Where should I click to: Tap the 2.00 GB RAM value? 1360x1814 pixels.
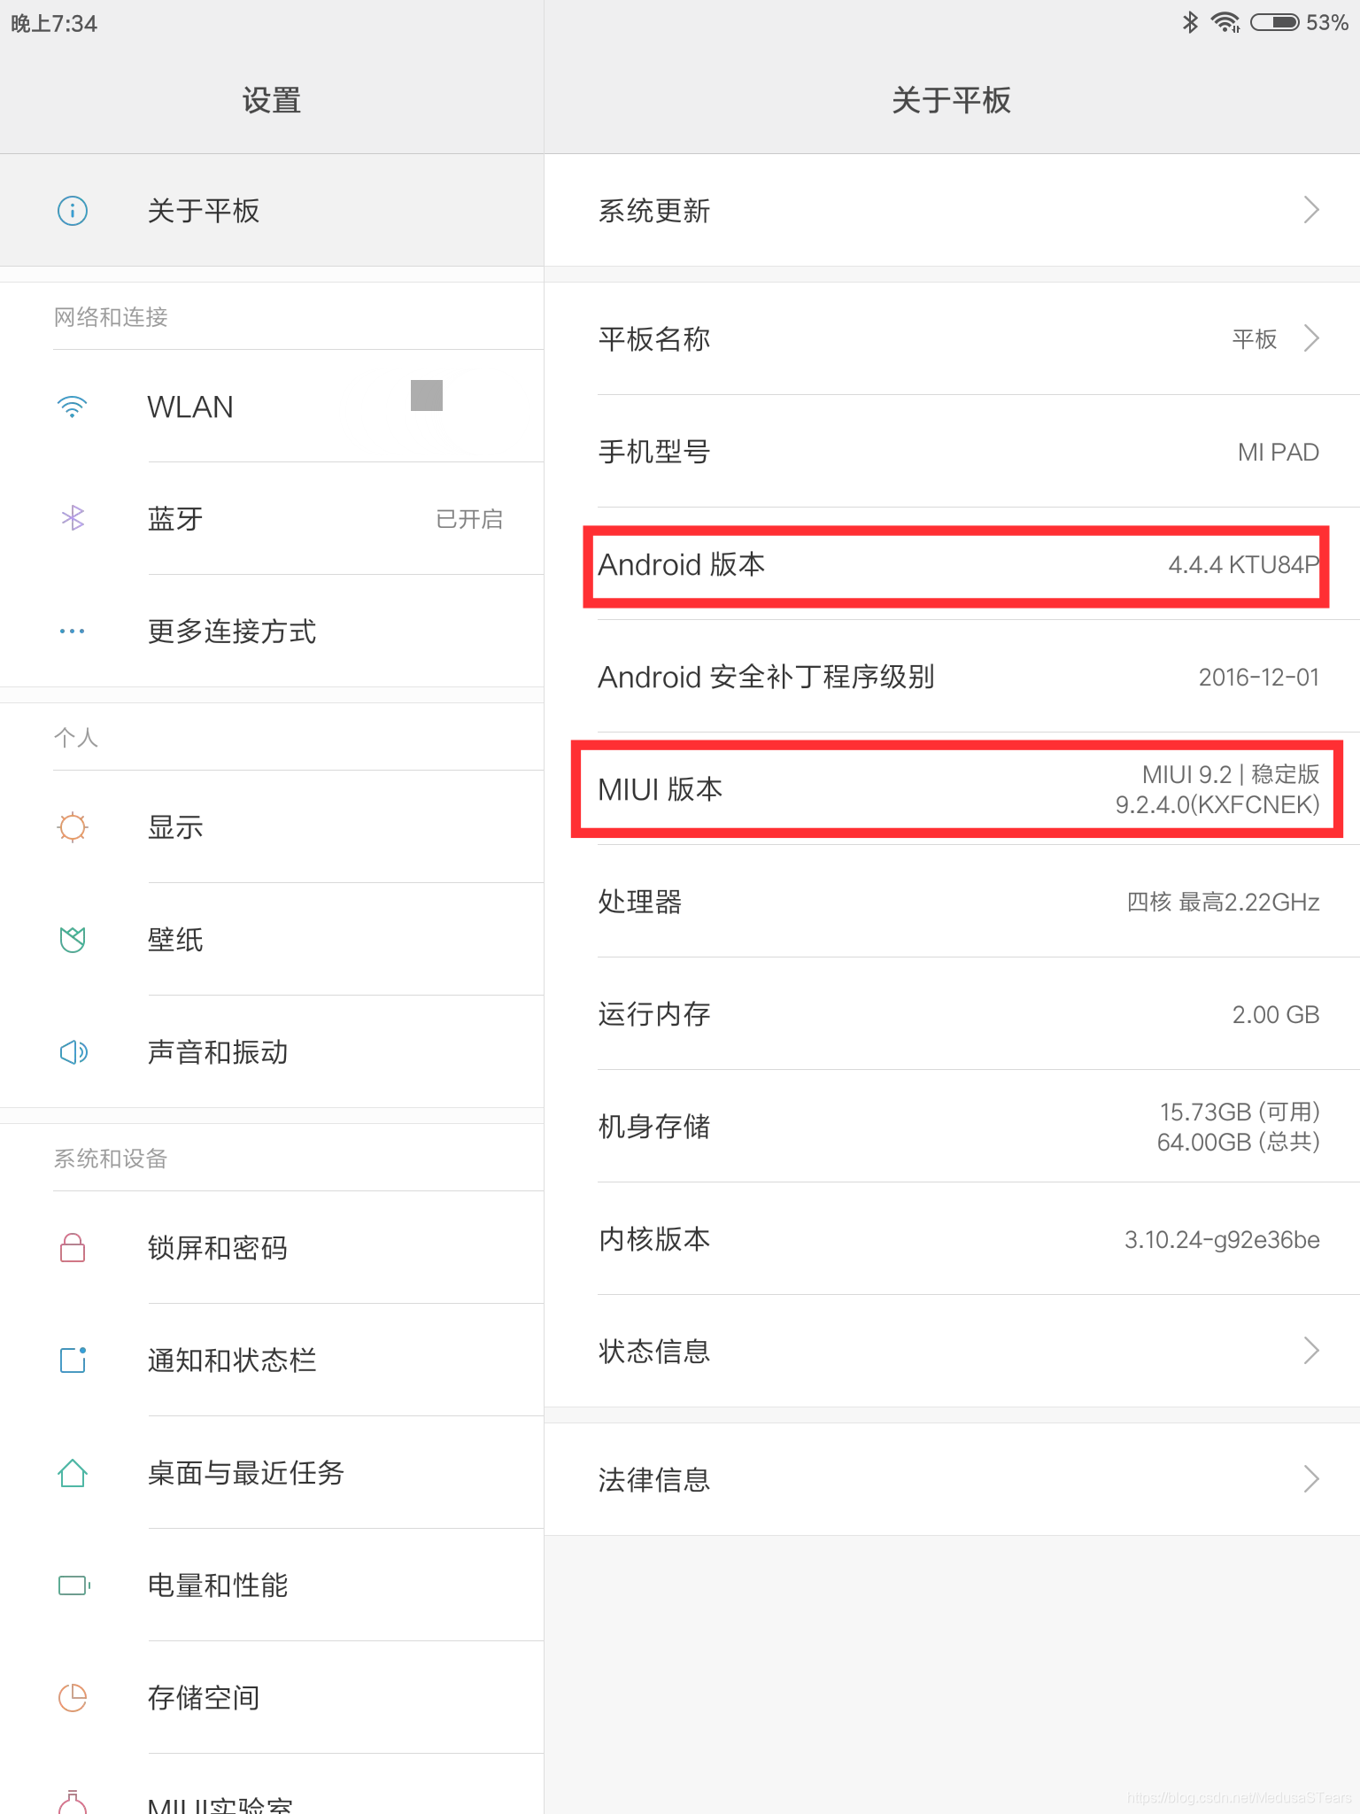point(1276,1014)
